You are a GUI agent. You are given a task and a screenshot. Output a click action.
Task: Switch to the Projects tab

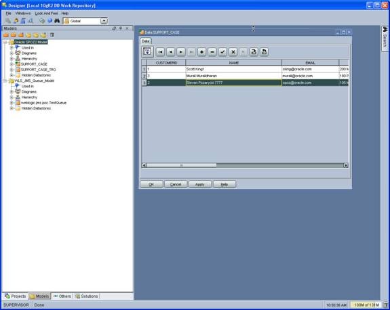16,296
